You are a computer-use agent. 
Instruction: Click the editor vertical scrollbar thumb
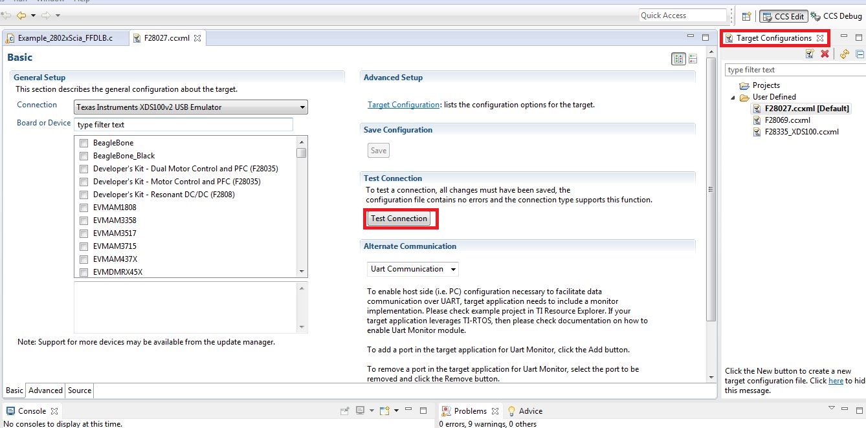[x=711, y=189]
